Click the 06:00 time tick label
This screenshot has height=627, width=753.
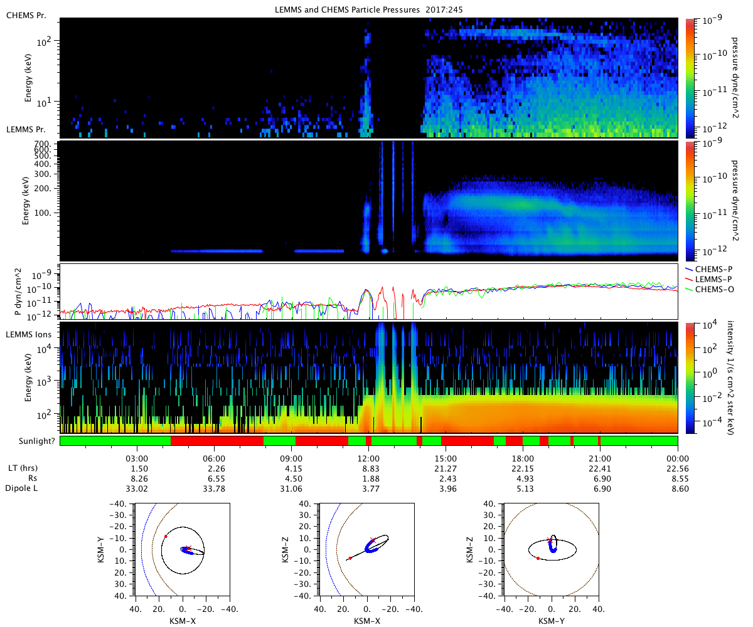pos(214,458)
